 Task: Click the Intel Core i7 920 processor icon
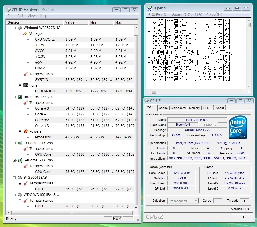[x=20, y=97]
